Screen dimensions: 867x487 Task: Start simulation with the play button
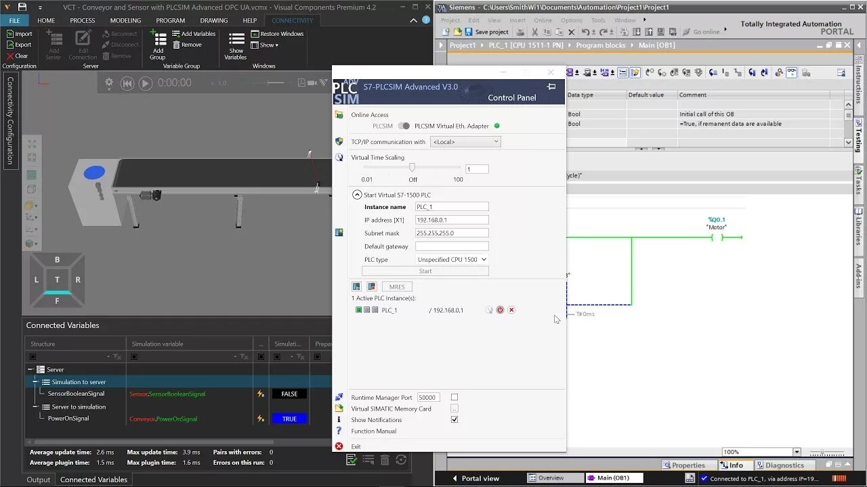[146, 83]
